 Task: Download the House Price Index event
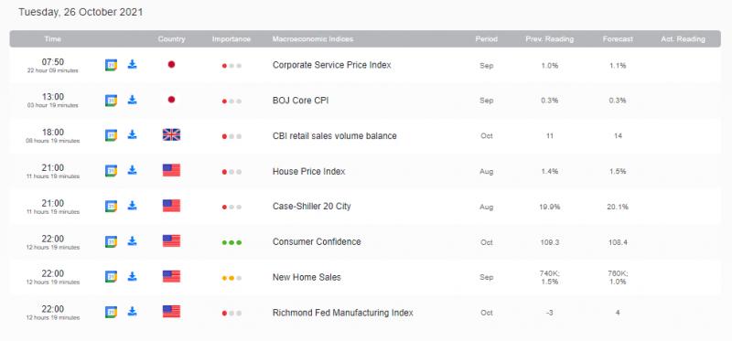(x=133, y=170)
